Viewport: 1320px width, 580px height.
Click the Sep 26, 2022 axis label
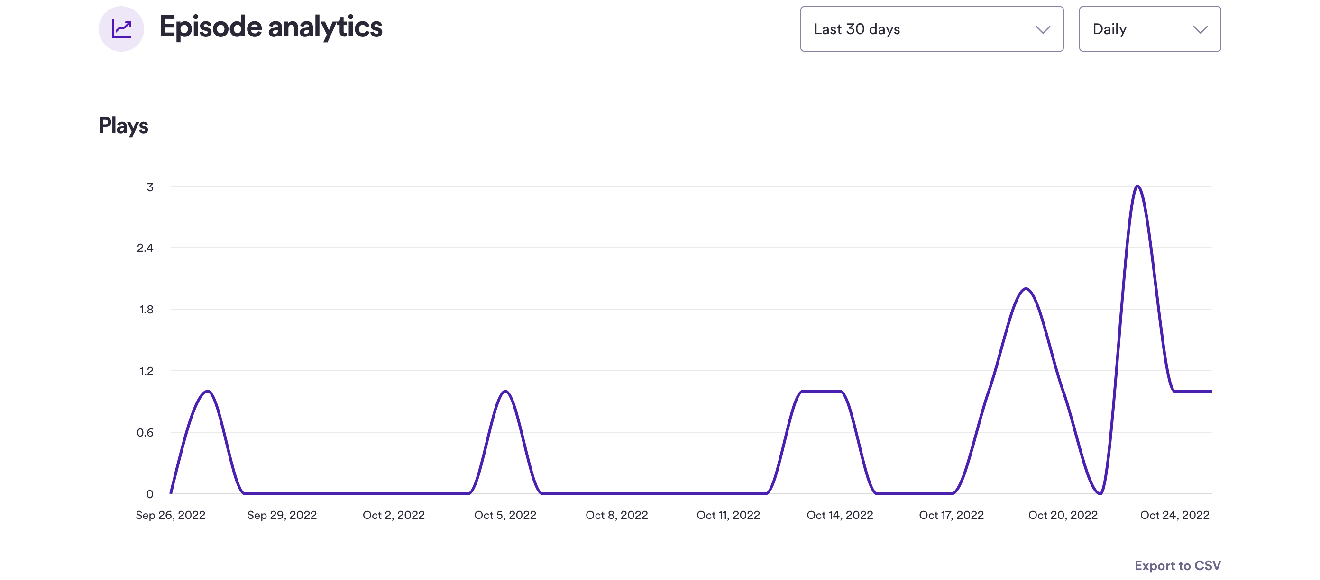click(170, 515)
